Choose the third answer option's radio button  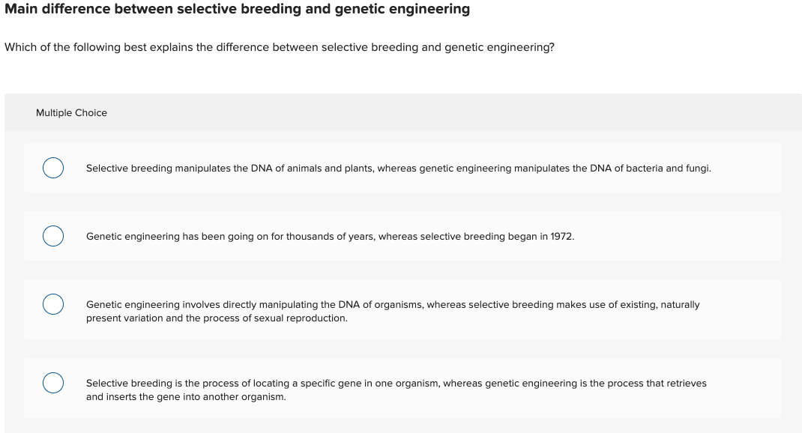click(52, 304)
